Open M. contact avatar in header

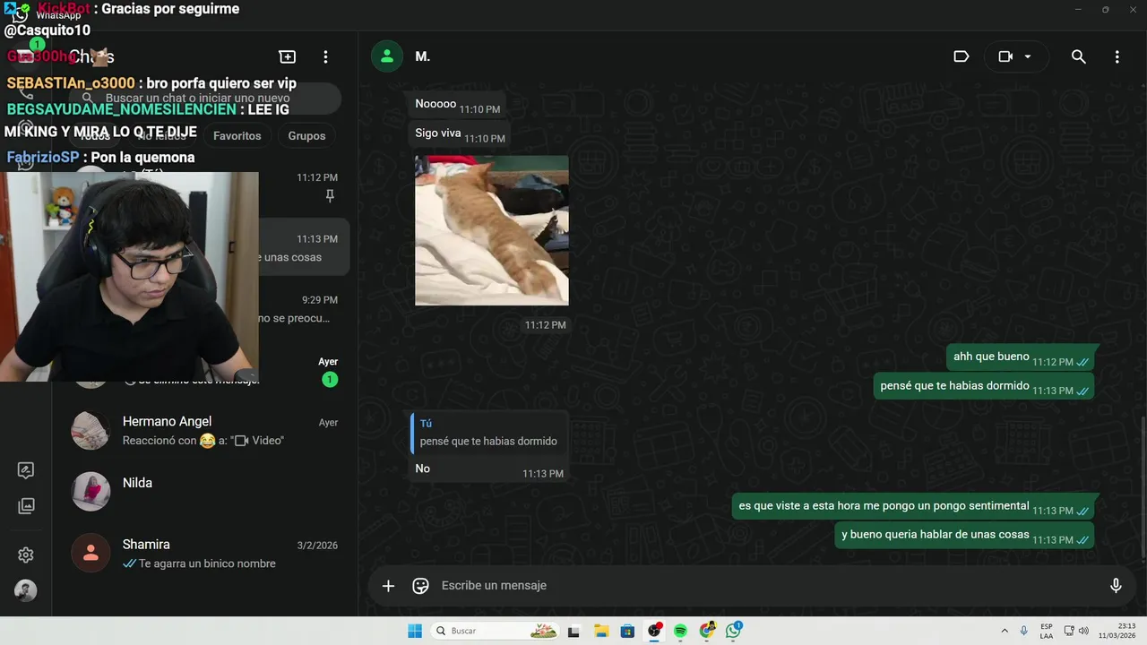[x=387, y=56]
